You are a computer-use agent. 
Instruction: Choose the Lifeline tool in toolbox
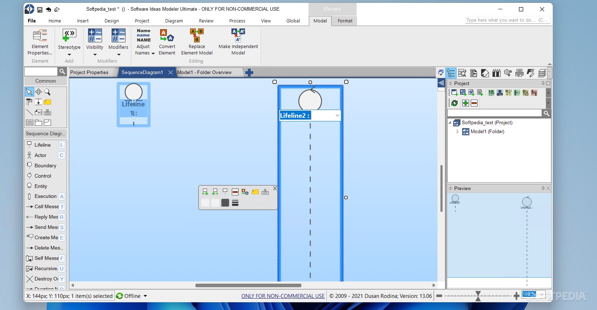[x=46, y=145]
